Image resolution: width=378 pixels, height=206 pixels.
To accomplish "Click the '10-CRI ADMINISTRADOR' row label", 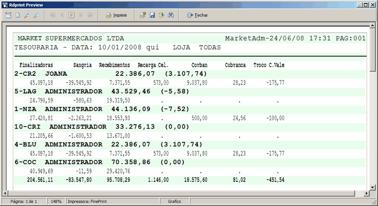I will [x=61, y=127].
